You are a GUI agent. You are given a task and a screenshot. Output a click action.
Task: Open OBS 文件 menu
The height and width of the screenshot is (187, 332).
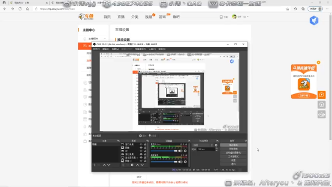[96, 49]
